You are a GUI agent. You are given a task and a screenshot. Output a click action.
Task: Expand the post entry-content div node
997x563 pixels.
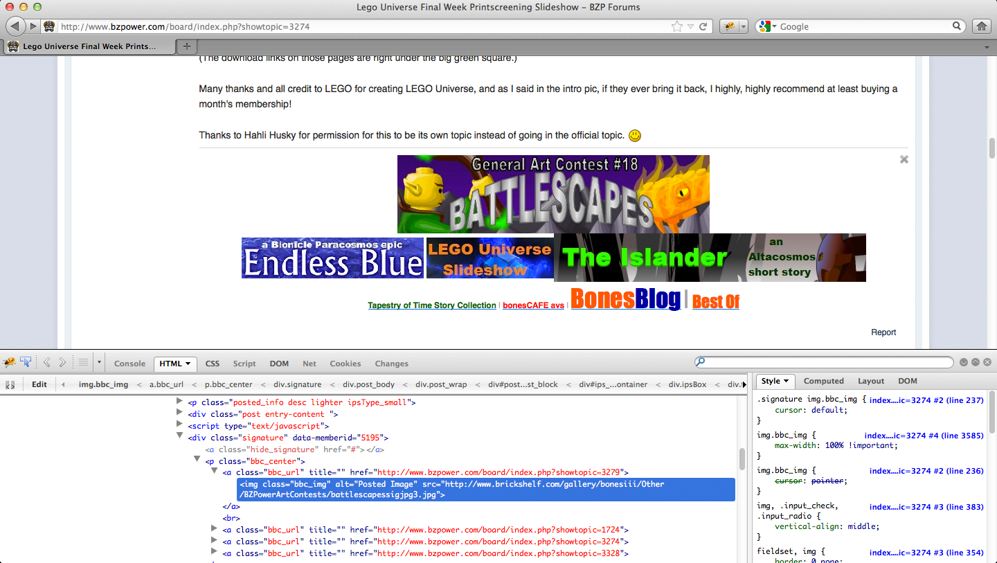click(x=180, y=413)
